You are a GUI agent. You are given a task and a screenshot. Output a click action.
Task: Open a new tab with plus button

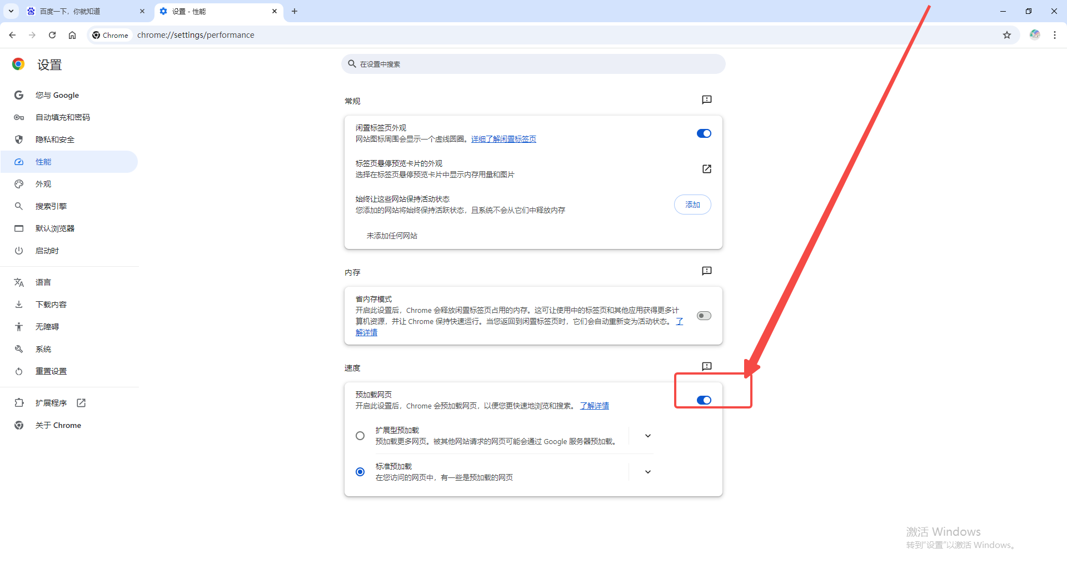pos(295,11)
